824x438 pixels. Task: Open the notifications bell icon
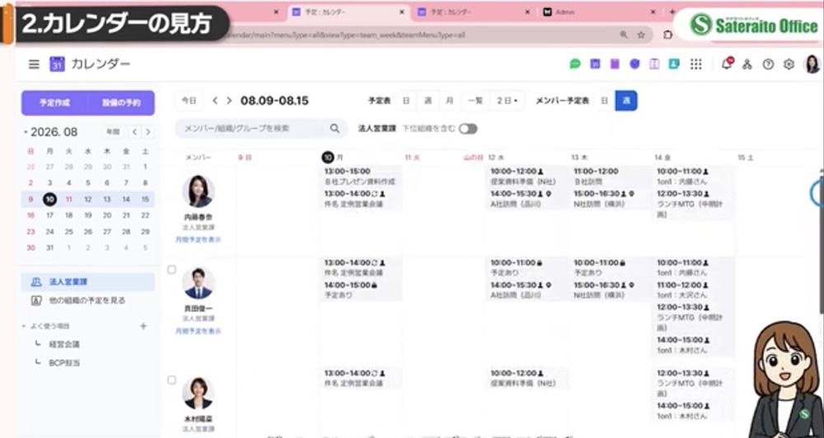727,64
